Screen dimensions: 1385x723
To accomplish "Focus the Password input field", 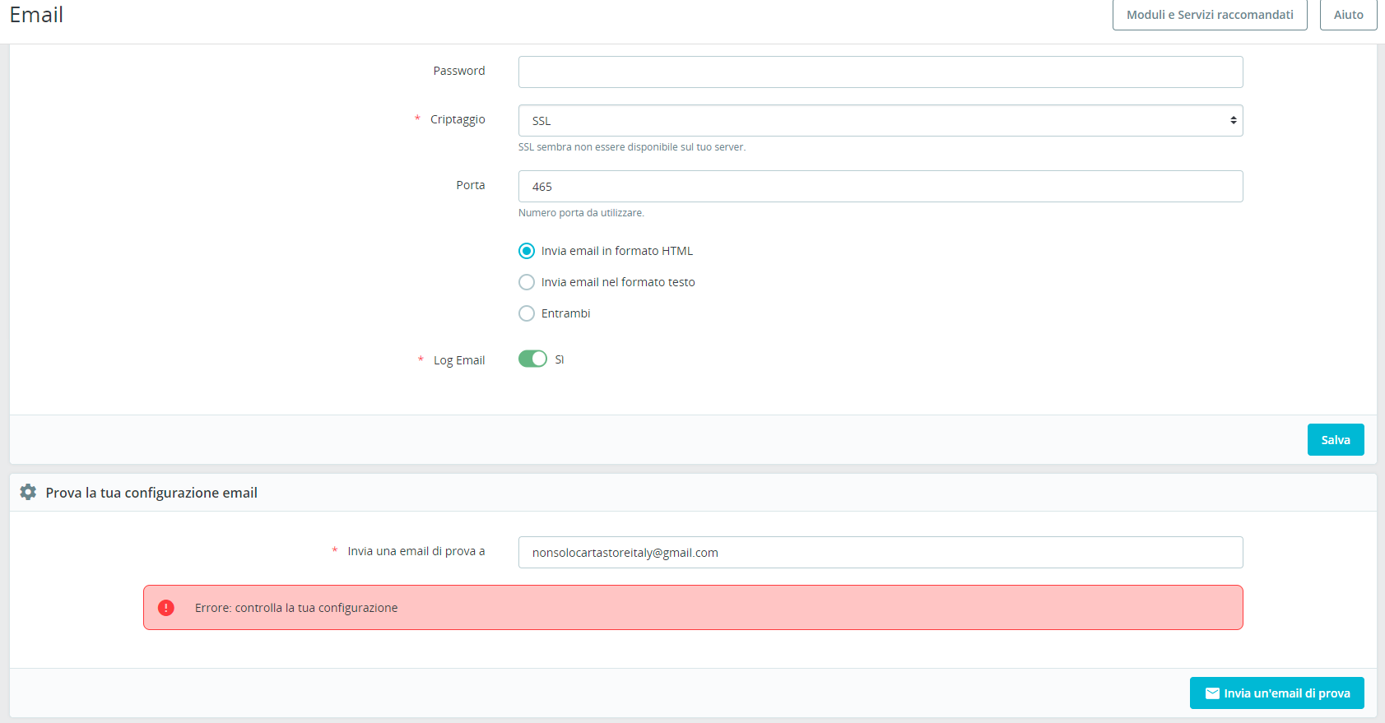I will pos(881,72).
